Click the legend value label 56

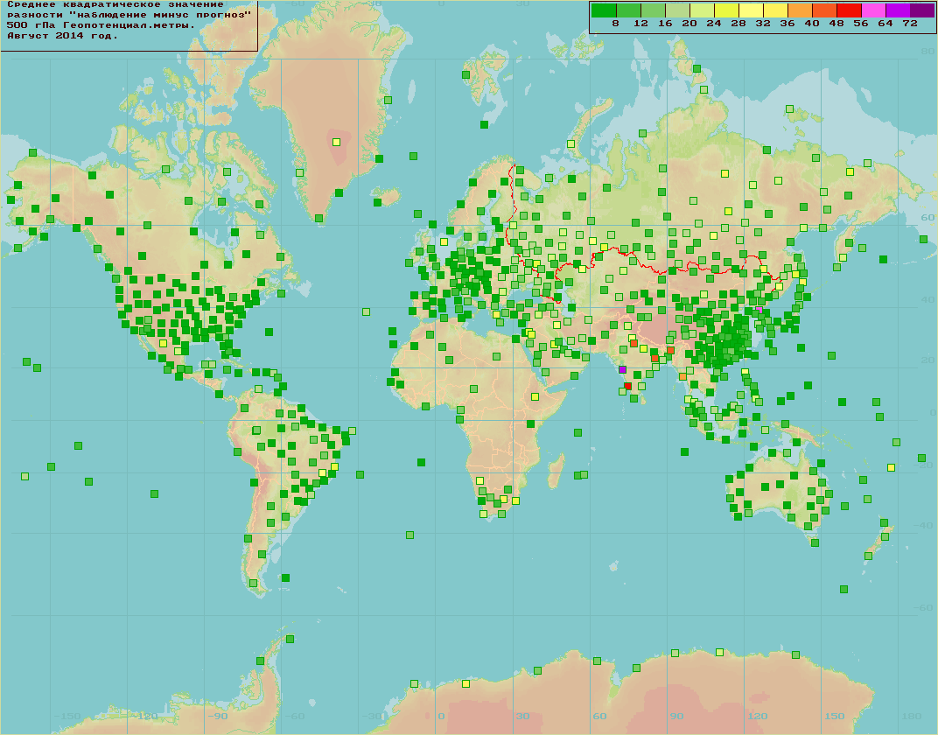click(861, 24)
